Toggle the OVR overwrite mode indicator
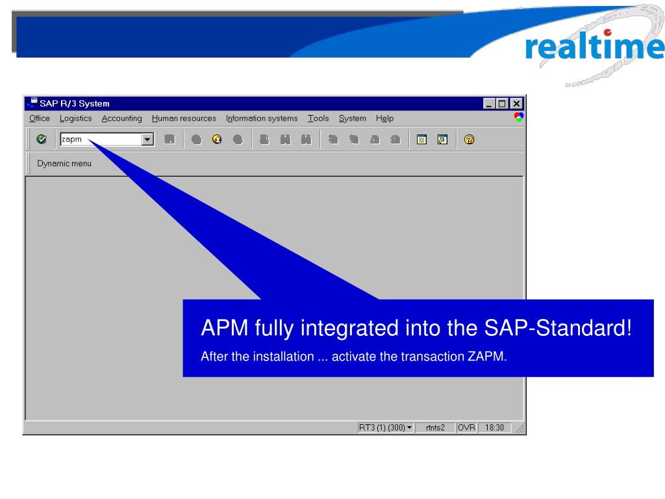Screen dimensions: 665x499 [x=466, y=428]
